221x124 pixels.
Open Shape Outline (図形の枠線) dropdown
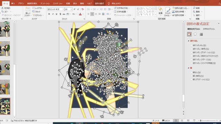click(179, 12)
